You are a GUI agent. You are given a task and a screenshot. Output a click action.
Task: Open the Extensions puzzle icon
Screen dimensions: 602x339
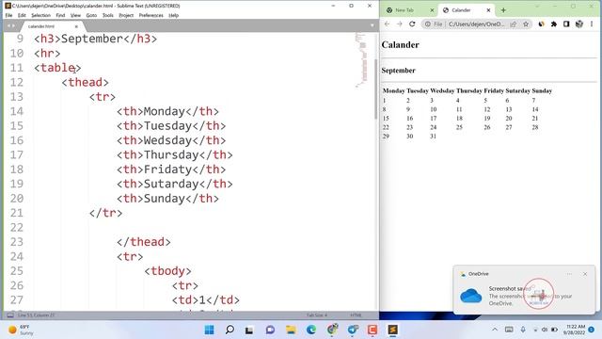[554, 24]
